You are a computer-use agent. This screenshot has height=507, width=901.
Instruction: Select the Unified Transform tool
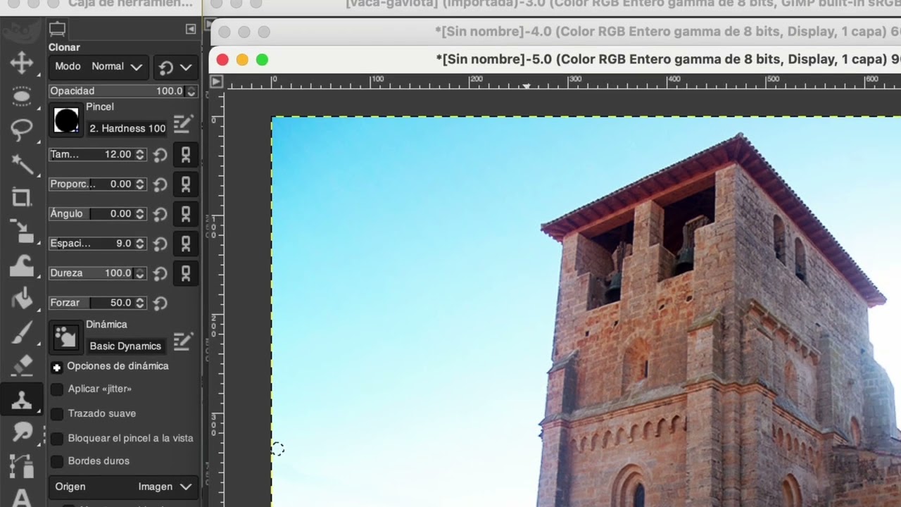[21, 232]
